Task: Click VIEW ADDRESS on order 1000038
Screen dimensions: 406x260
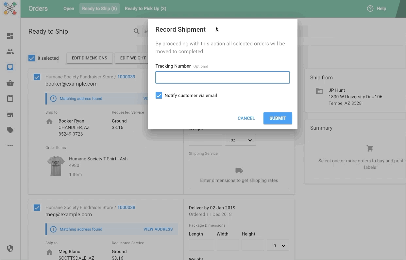Action: pos(158,229)
